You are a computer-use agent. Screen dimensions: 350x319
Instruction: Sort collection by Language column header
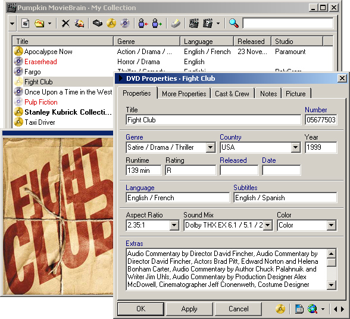pos(207,42)
